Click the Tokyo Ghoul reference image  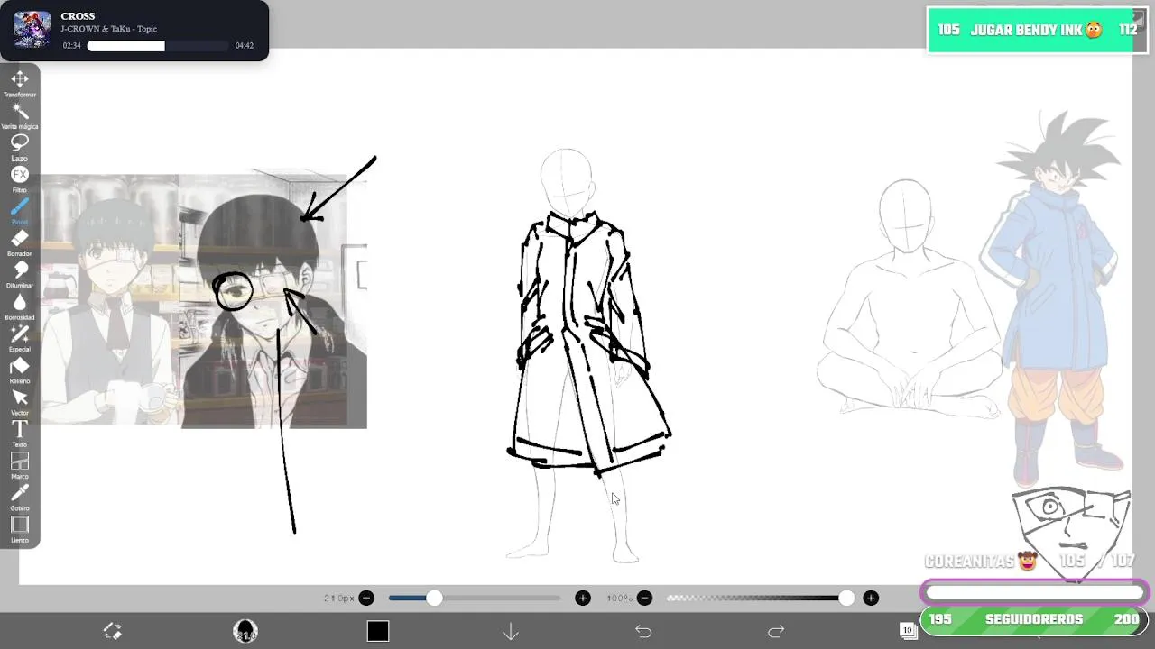coord(204,301)
